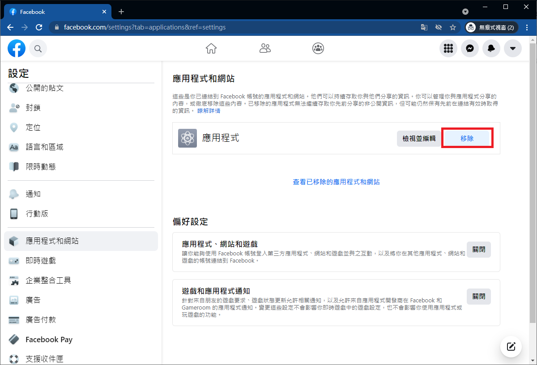Click the browser address bar
The height and width of the screenshot is (365, 537).
[x=233, y=27]
